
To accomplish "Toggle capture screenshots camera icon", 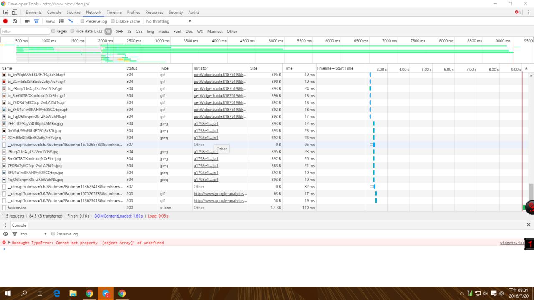I will click(x=27, y=21).
